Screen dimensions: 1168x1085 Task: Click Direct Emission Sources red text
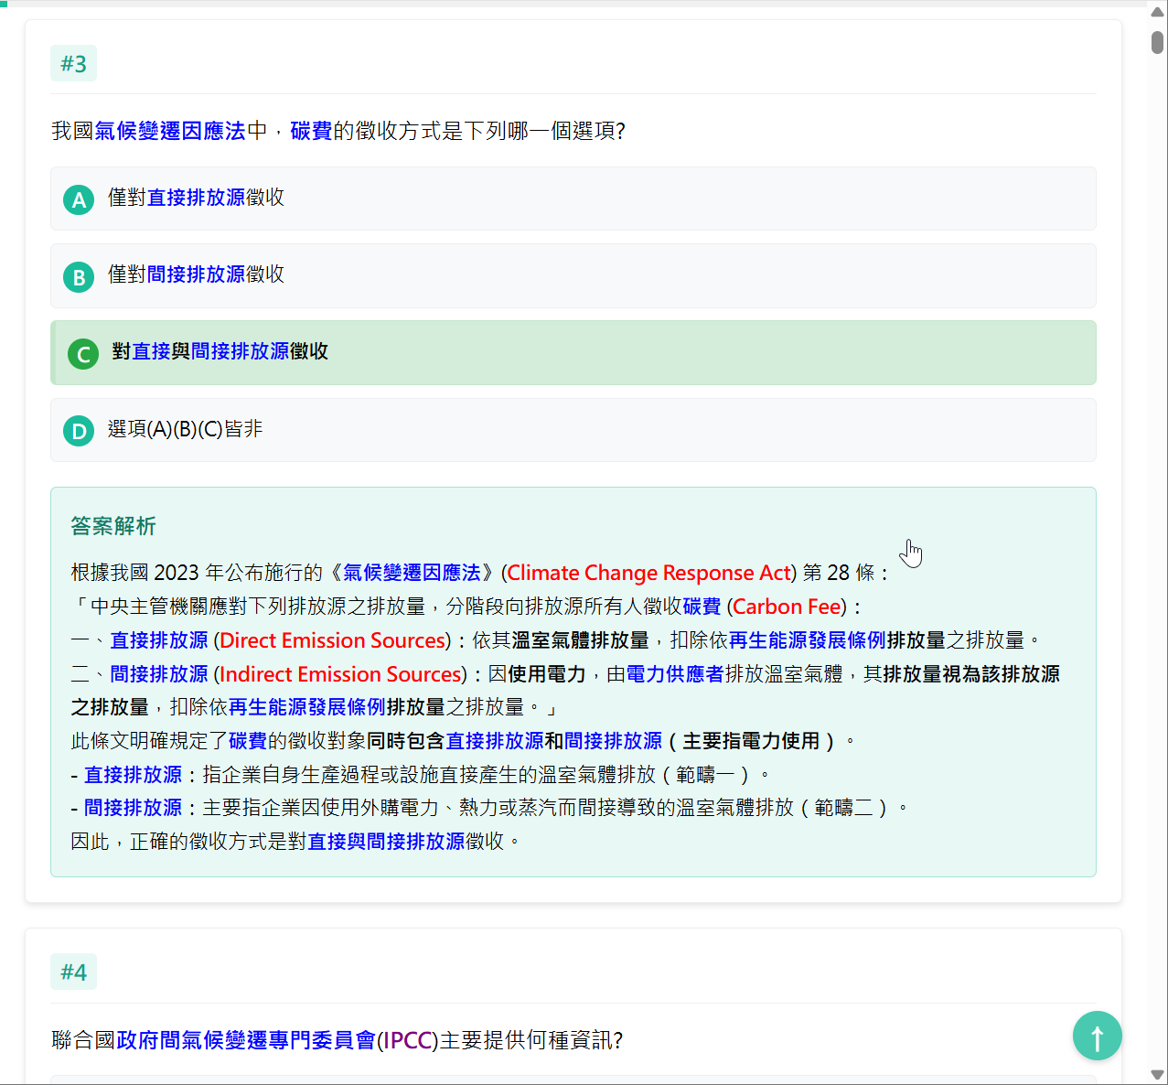point(333,640)
